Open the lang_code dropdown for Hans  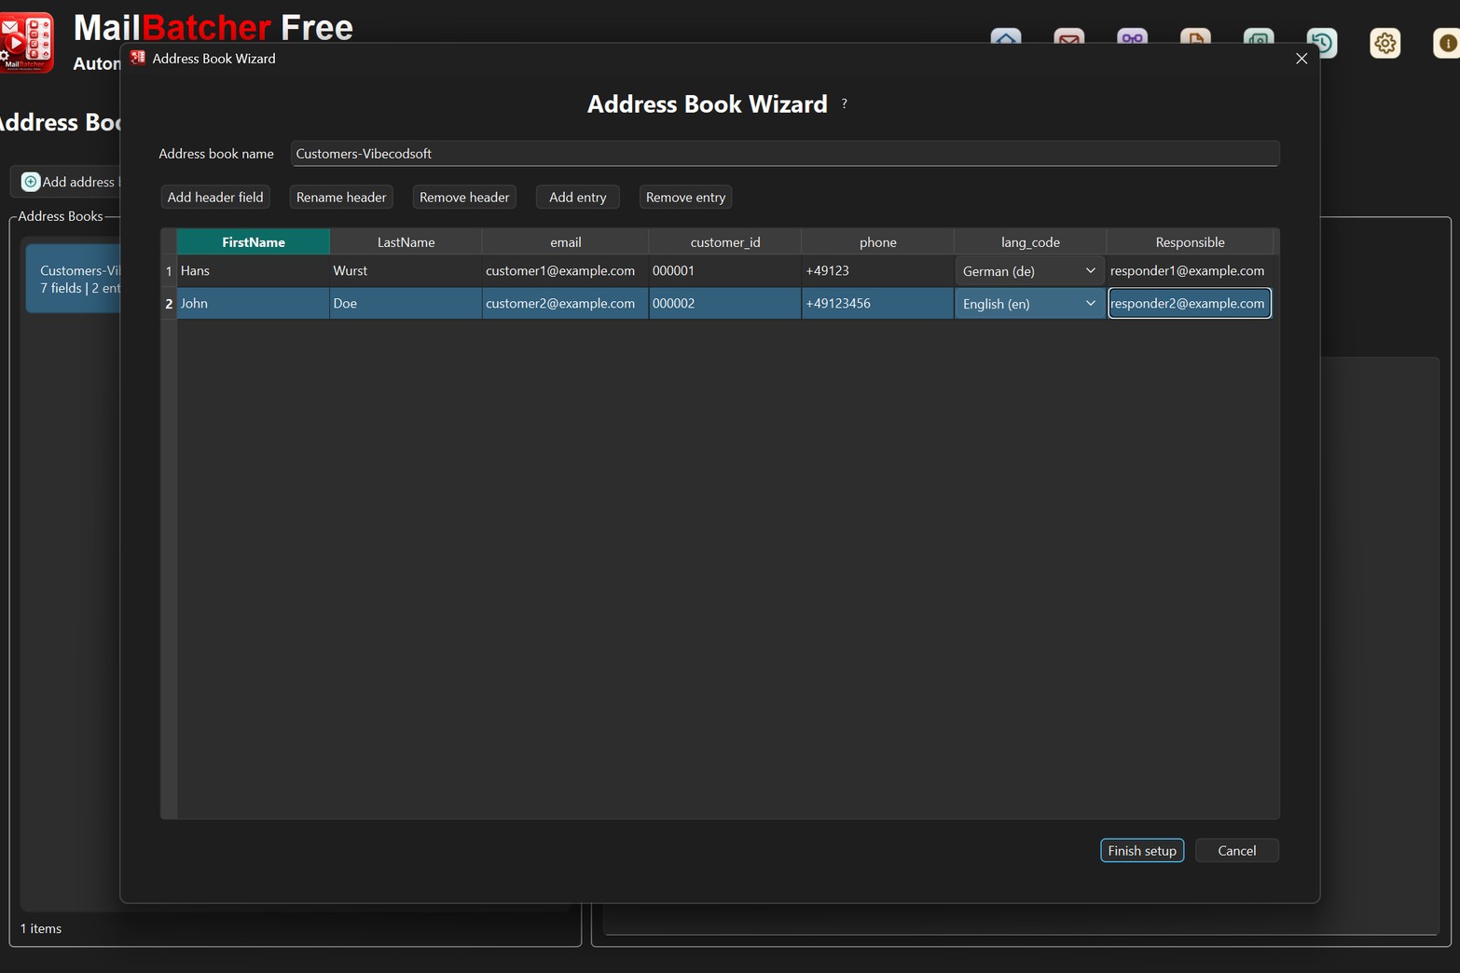coord(1030,271)
